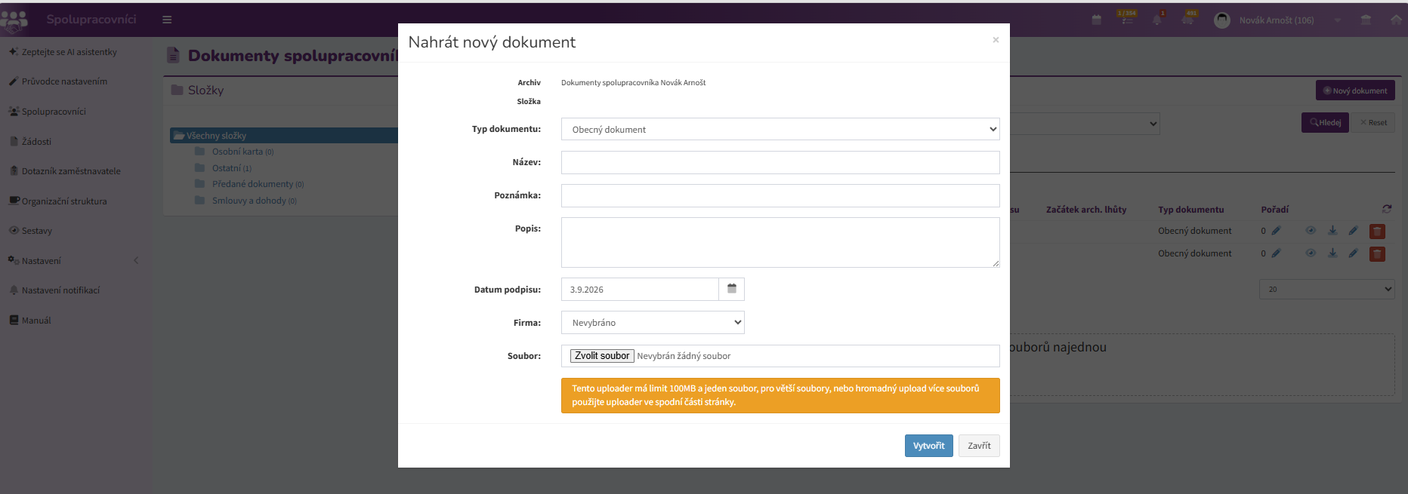1408x494 pixels.
Task: Open the calendar picker for Datum podpisu
Action: [x=731, y=290]
